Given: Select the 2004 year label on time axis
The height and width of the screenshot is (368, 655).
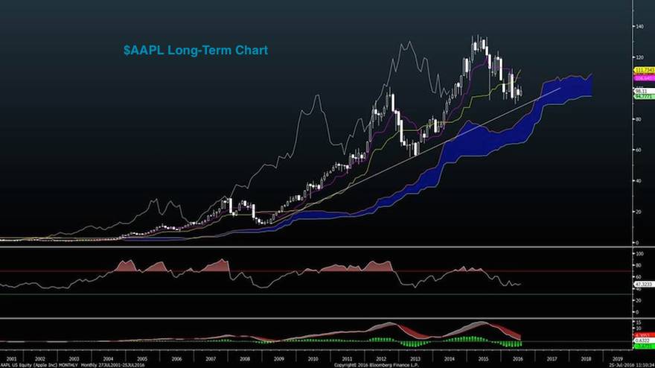Looking at the screenshot, I should pos(108,359).
